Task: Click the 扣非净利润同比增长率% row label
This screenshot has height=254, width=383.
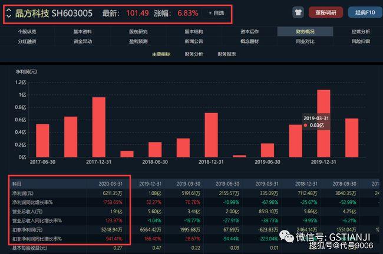Action: [37, 239]
